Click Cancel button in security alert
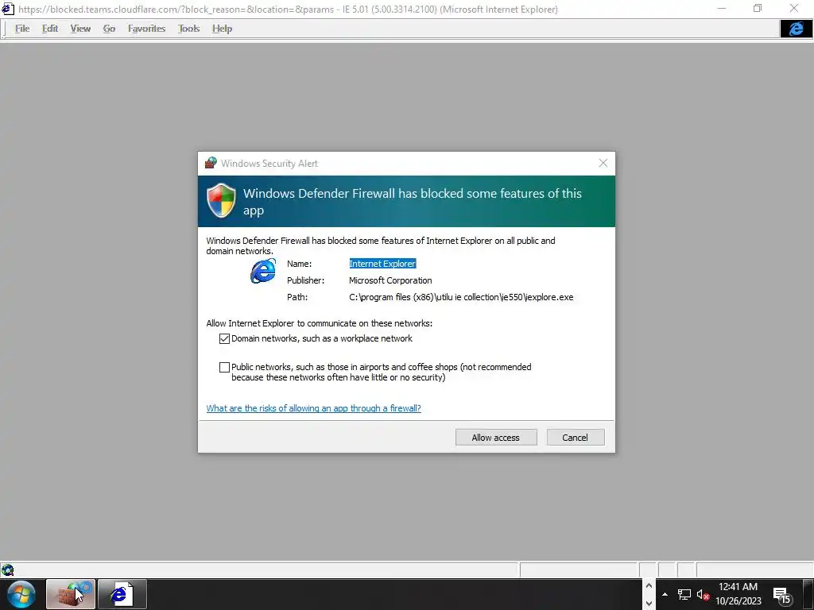 tap(576, 438)
